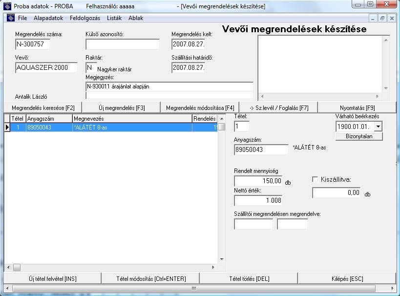This screenshot has width=400, height=296.
Task: Click the application icon in the menu bar
Action: tap(10, 18)
